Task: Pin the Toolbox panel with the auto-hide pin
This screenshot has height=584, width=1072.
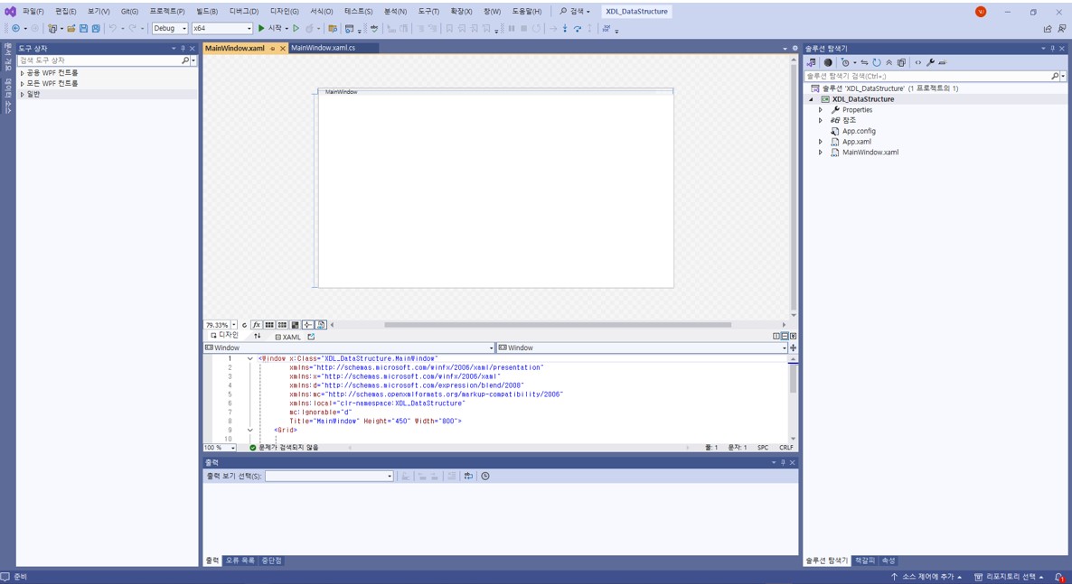Action: coord(183,49)
